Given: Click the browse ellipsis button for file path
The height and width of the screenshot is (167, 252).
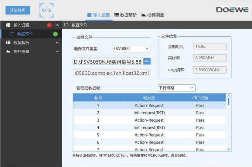Looking at the screenshot, I should (147, 61).
